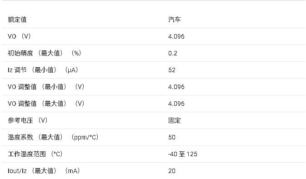Screen dimensions: 306x179
Task: Click the Iout/Iz (最大值) (mA) label
Action: coord(44,171)
